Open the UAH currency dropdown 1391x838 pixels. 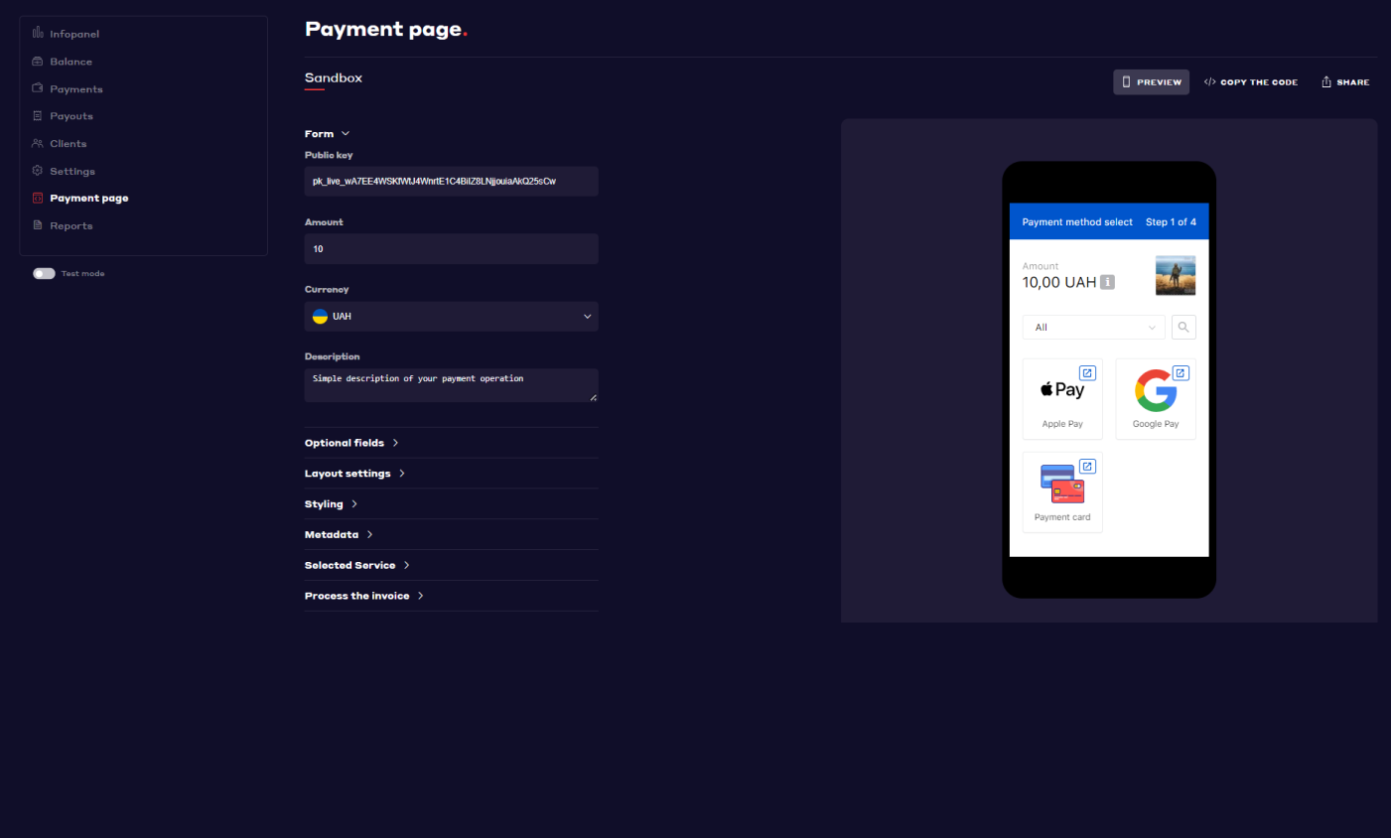point(451,317)
